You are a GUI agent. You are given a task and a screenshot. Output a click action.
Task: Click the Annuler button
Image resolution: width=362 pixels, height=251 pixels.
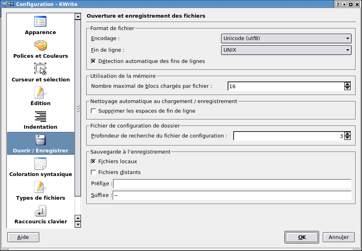pos(339,237)
